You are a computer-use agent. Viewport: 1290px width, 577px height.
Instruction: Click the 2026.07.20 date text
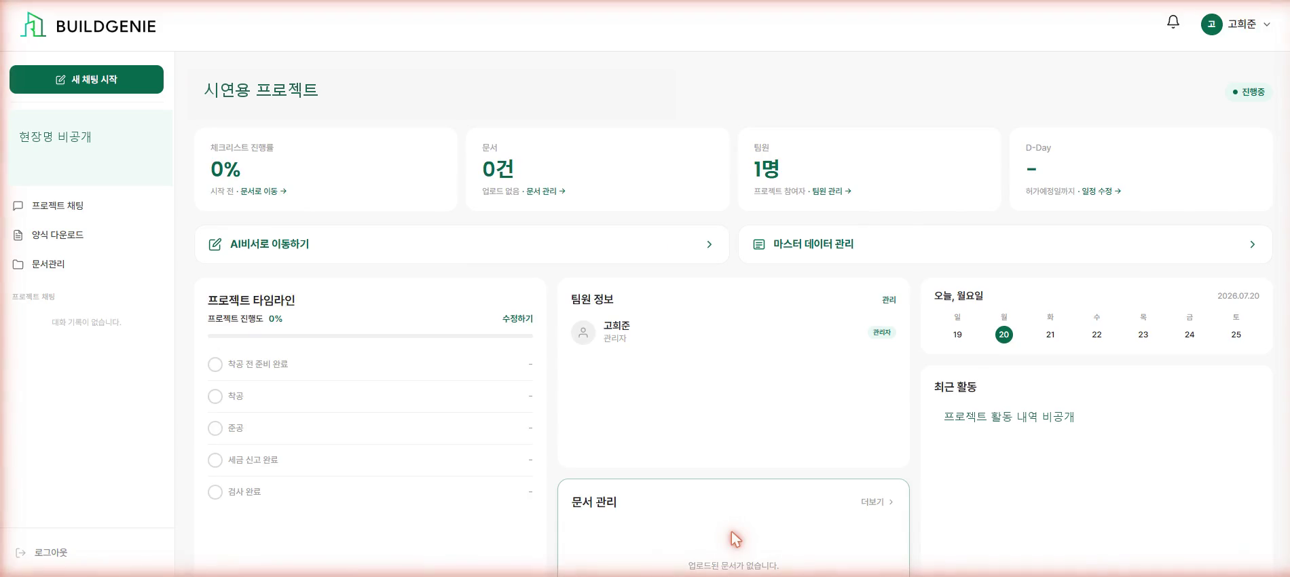tap(1238, 296)
